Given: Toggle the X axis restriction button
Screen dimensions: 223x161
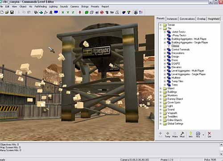Looking at the screenshot, I should tap(63, 12).
